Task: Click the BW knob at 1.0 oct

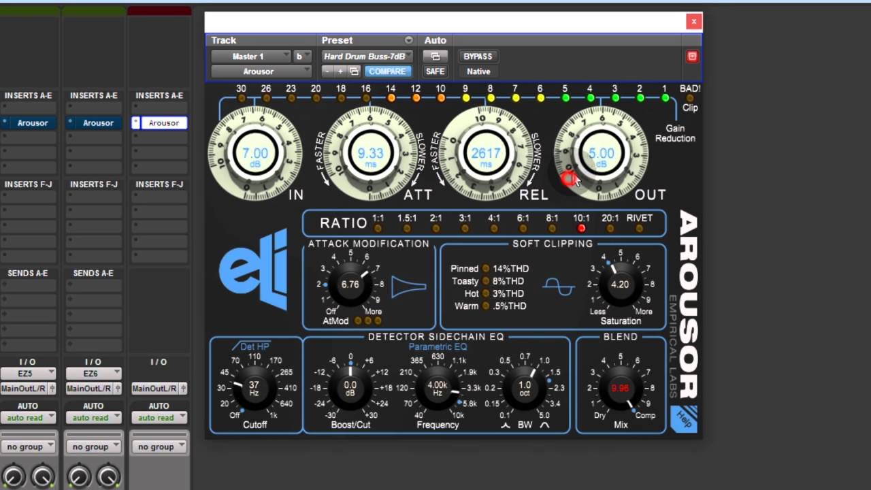Action: (525, 389)
